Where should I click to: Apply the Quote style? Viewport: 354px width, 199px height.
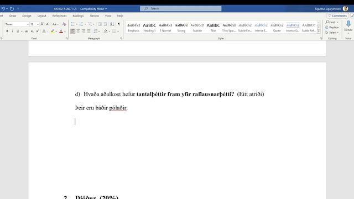(277, 28)
